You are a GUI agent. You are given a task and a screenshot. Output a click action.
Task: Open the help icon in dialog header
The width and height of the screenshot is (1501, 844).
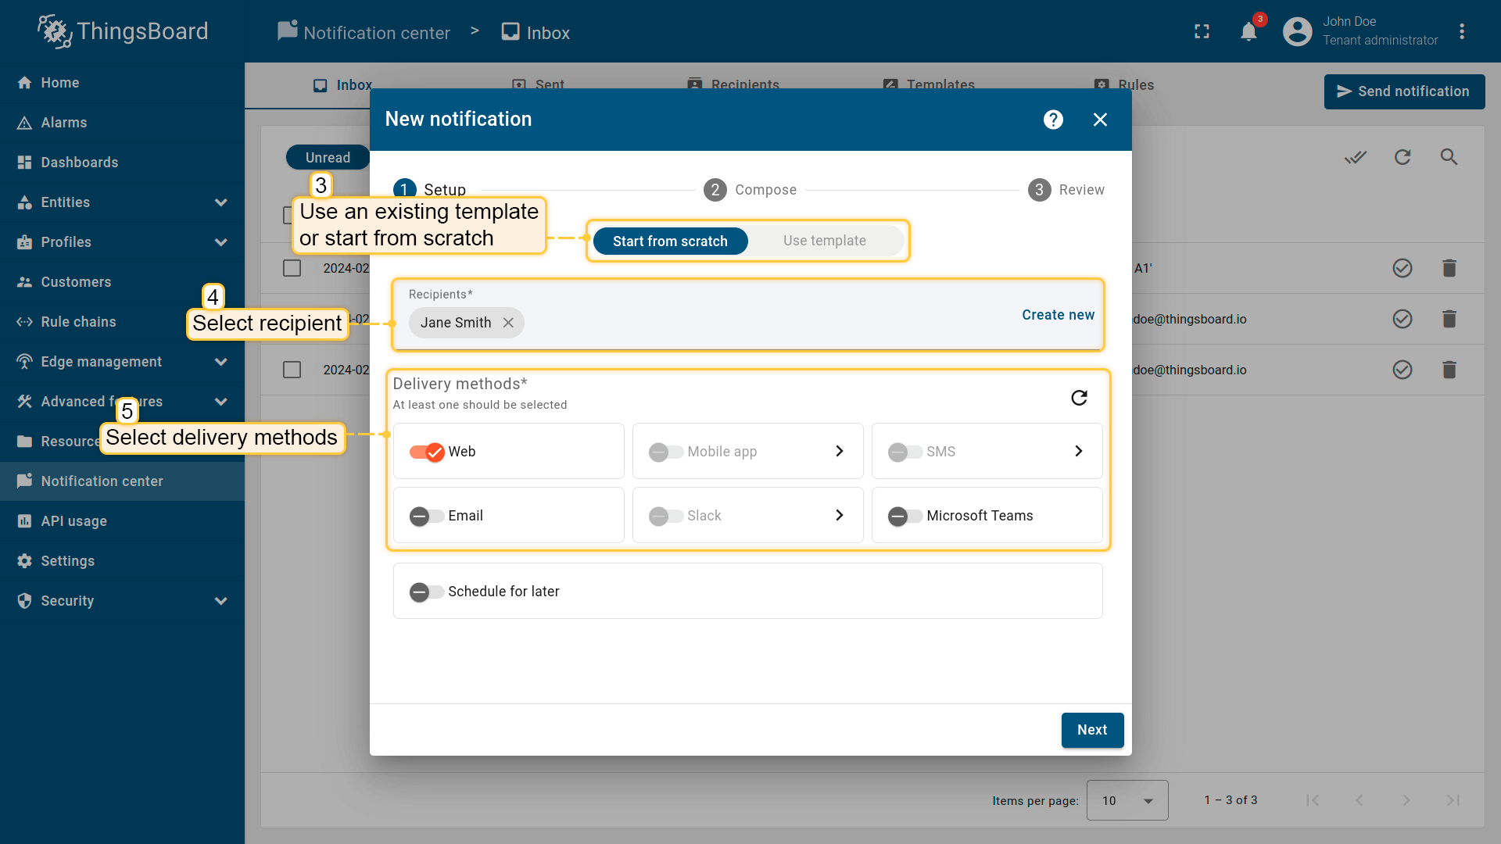tap(1053, 120)
